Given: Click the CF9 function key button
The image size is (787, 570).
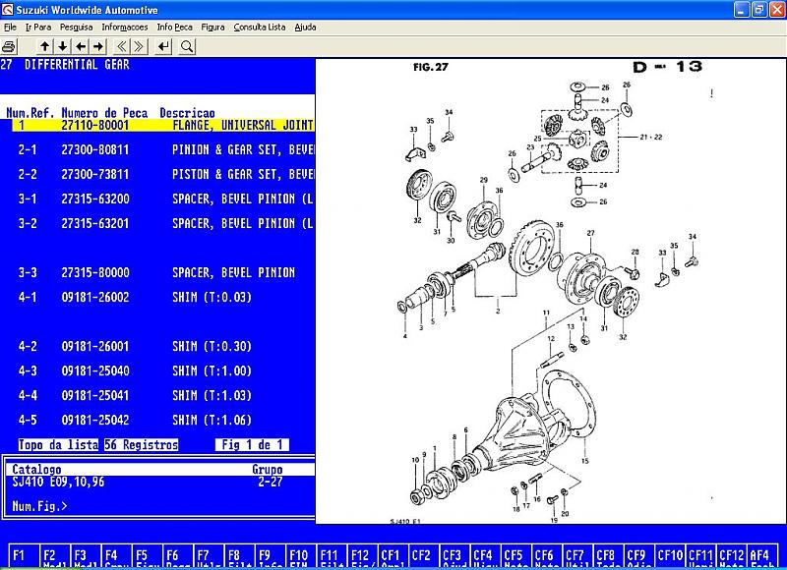Looking at the screenshot, I should pyautogui.click(x=639, y=556).
